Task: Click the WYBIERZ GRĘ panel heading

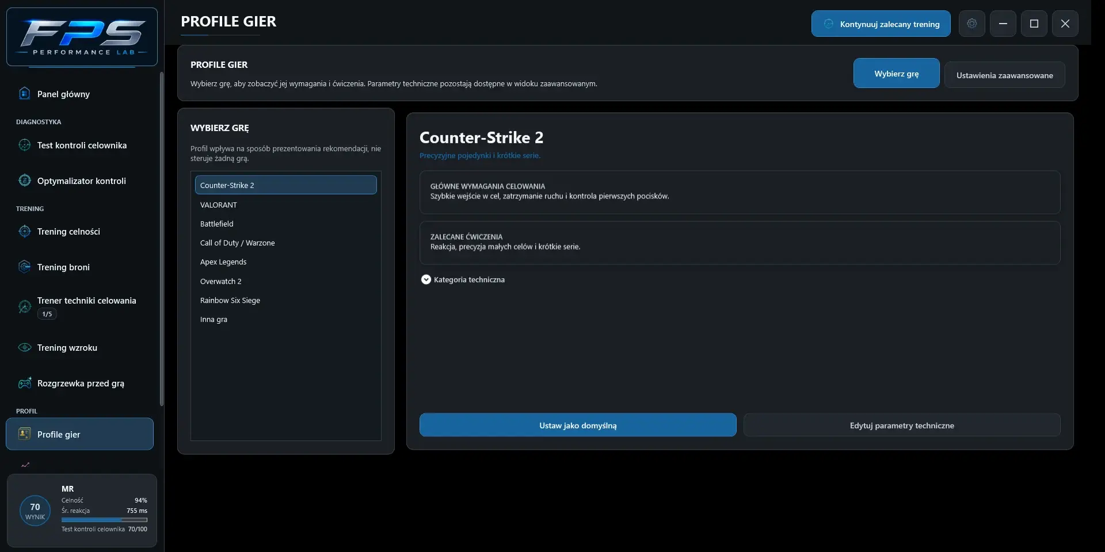Action: tap(220, 128)
